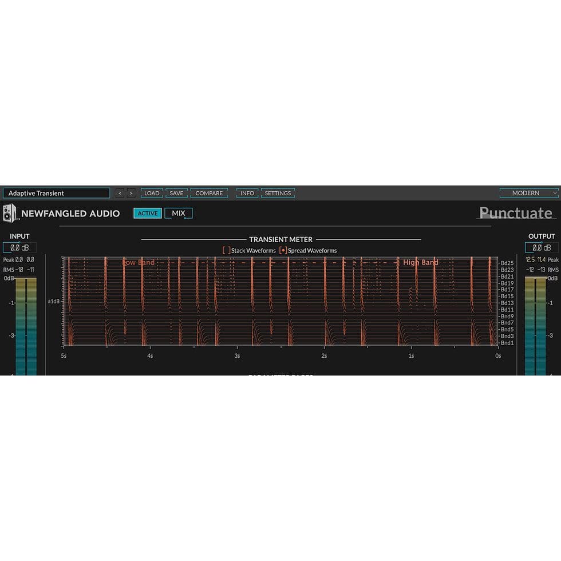This screenshot has width=561, height=561.
Task: Toggle the ACTIVE bypass switch
Action: [x=148, y=213]
